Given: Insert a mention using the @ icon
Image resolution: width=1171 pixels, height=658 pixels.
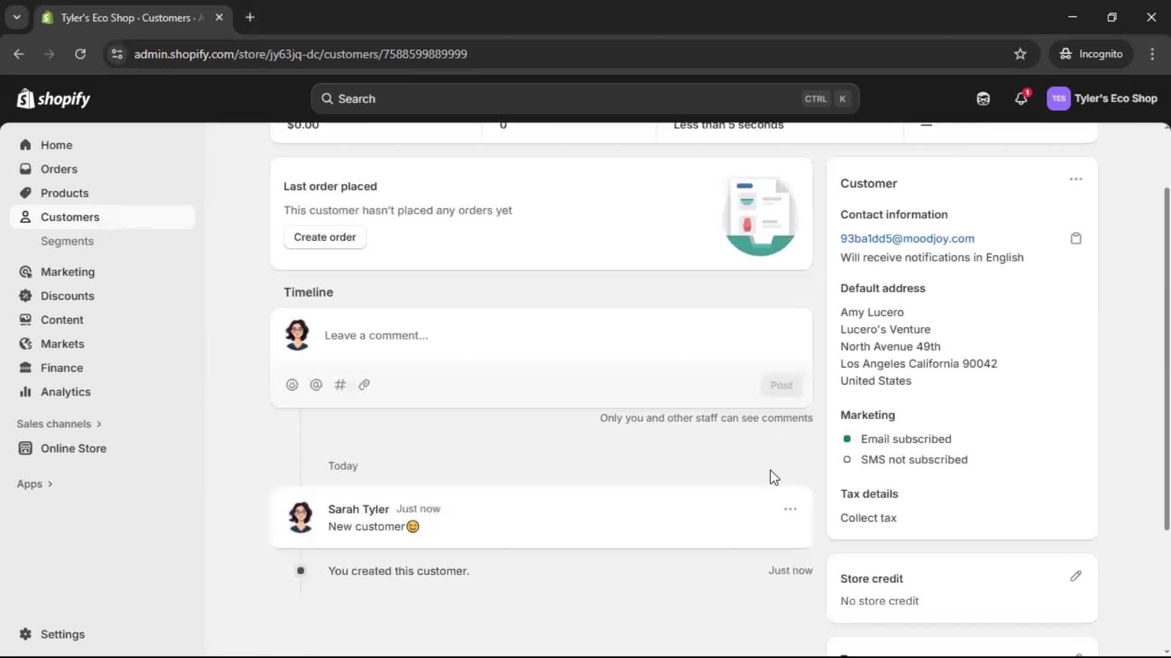Looking at the screenshot, I should 316,385.
